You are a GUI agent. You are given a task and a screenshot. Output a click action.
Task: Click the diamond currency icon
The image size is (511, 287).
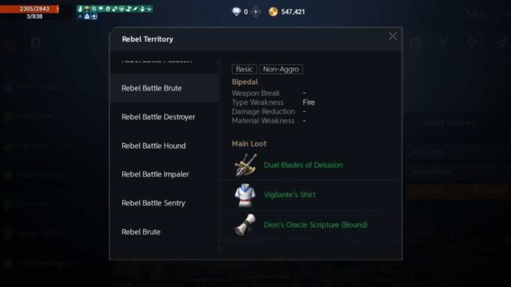point(236,12)
